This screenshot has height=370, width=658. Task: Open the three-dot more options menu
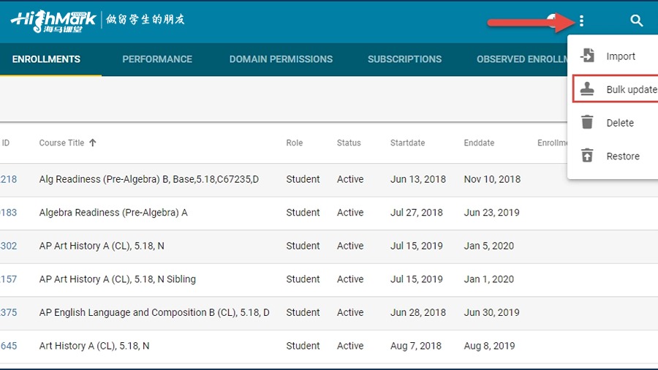(x=581, y=21)
